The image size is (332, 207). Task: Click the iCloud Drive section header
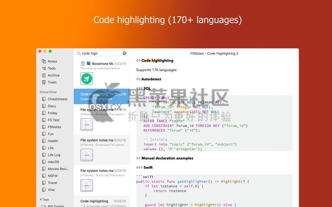tap(48, 92)
